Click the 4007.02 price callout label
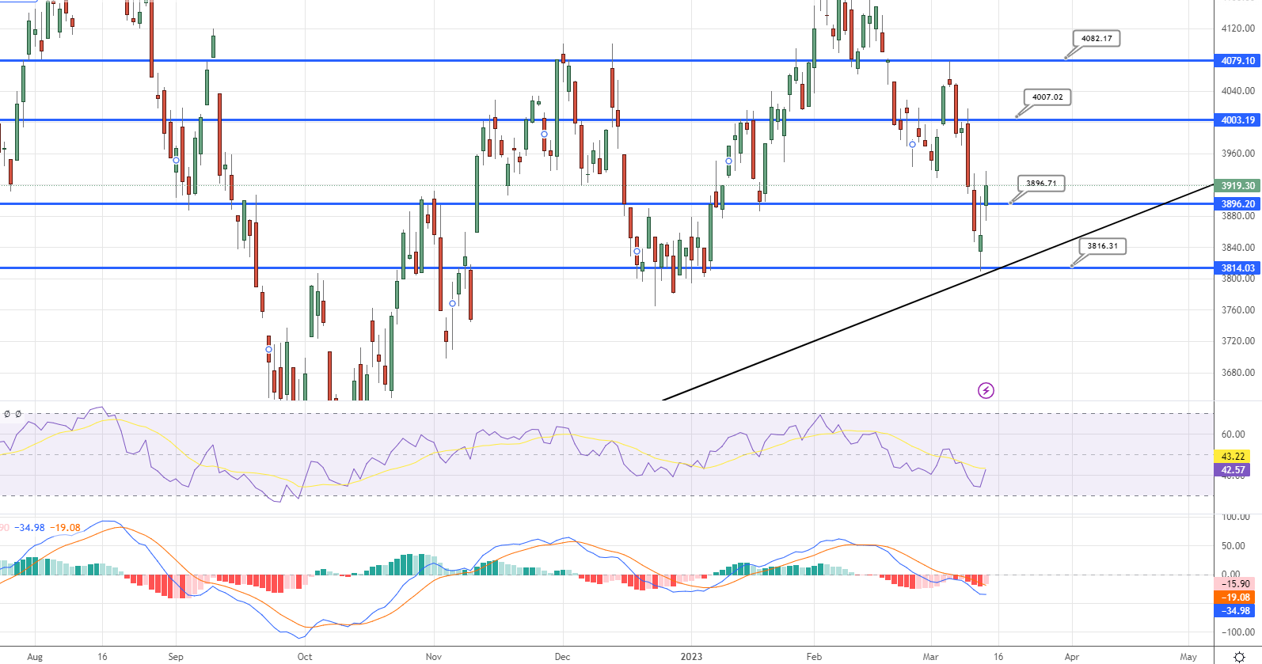Image resolution: width=1262 pixels, height=664 pixels. coord(1047,97)
